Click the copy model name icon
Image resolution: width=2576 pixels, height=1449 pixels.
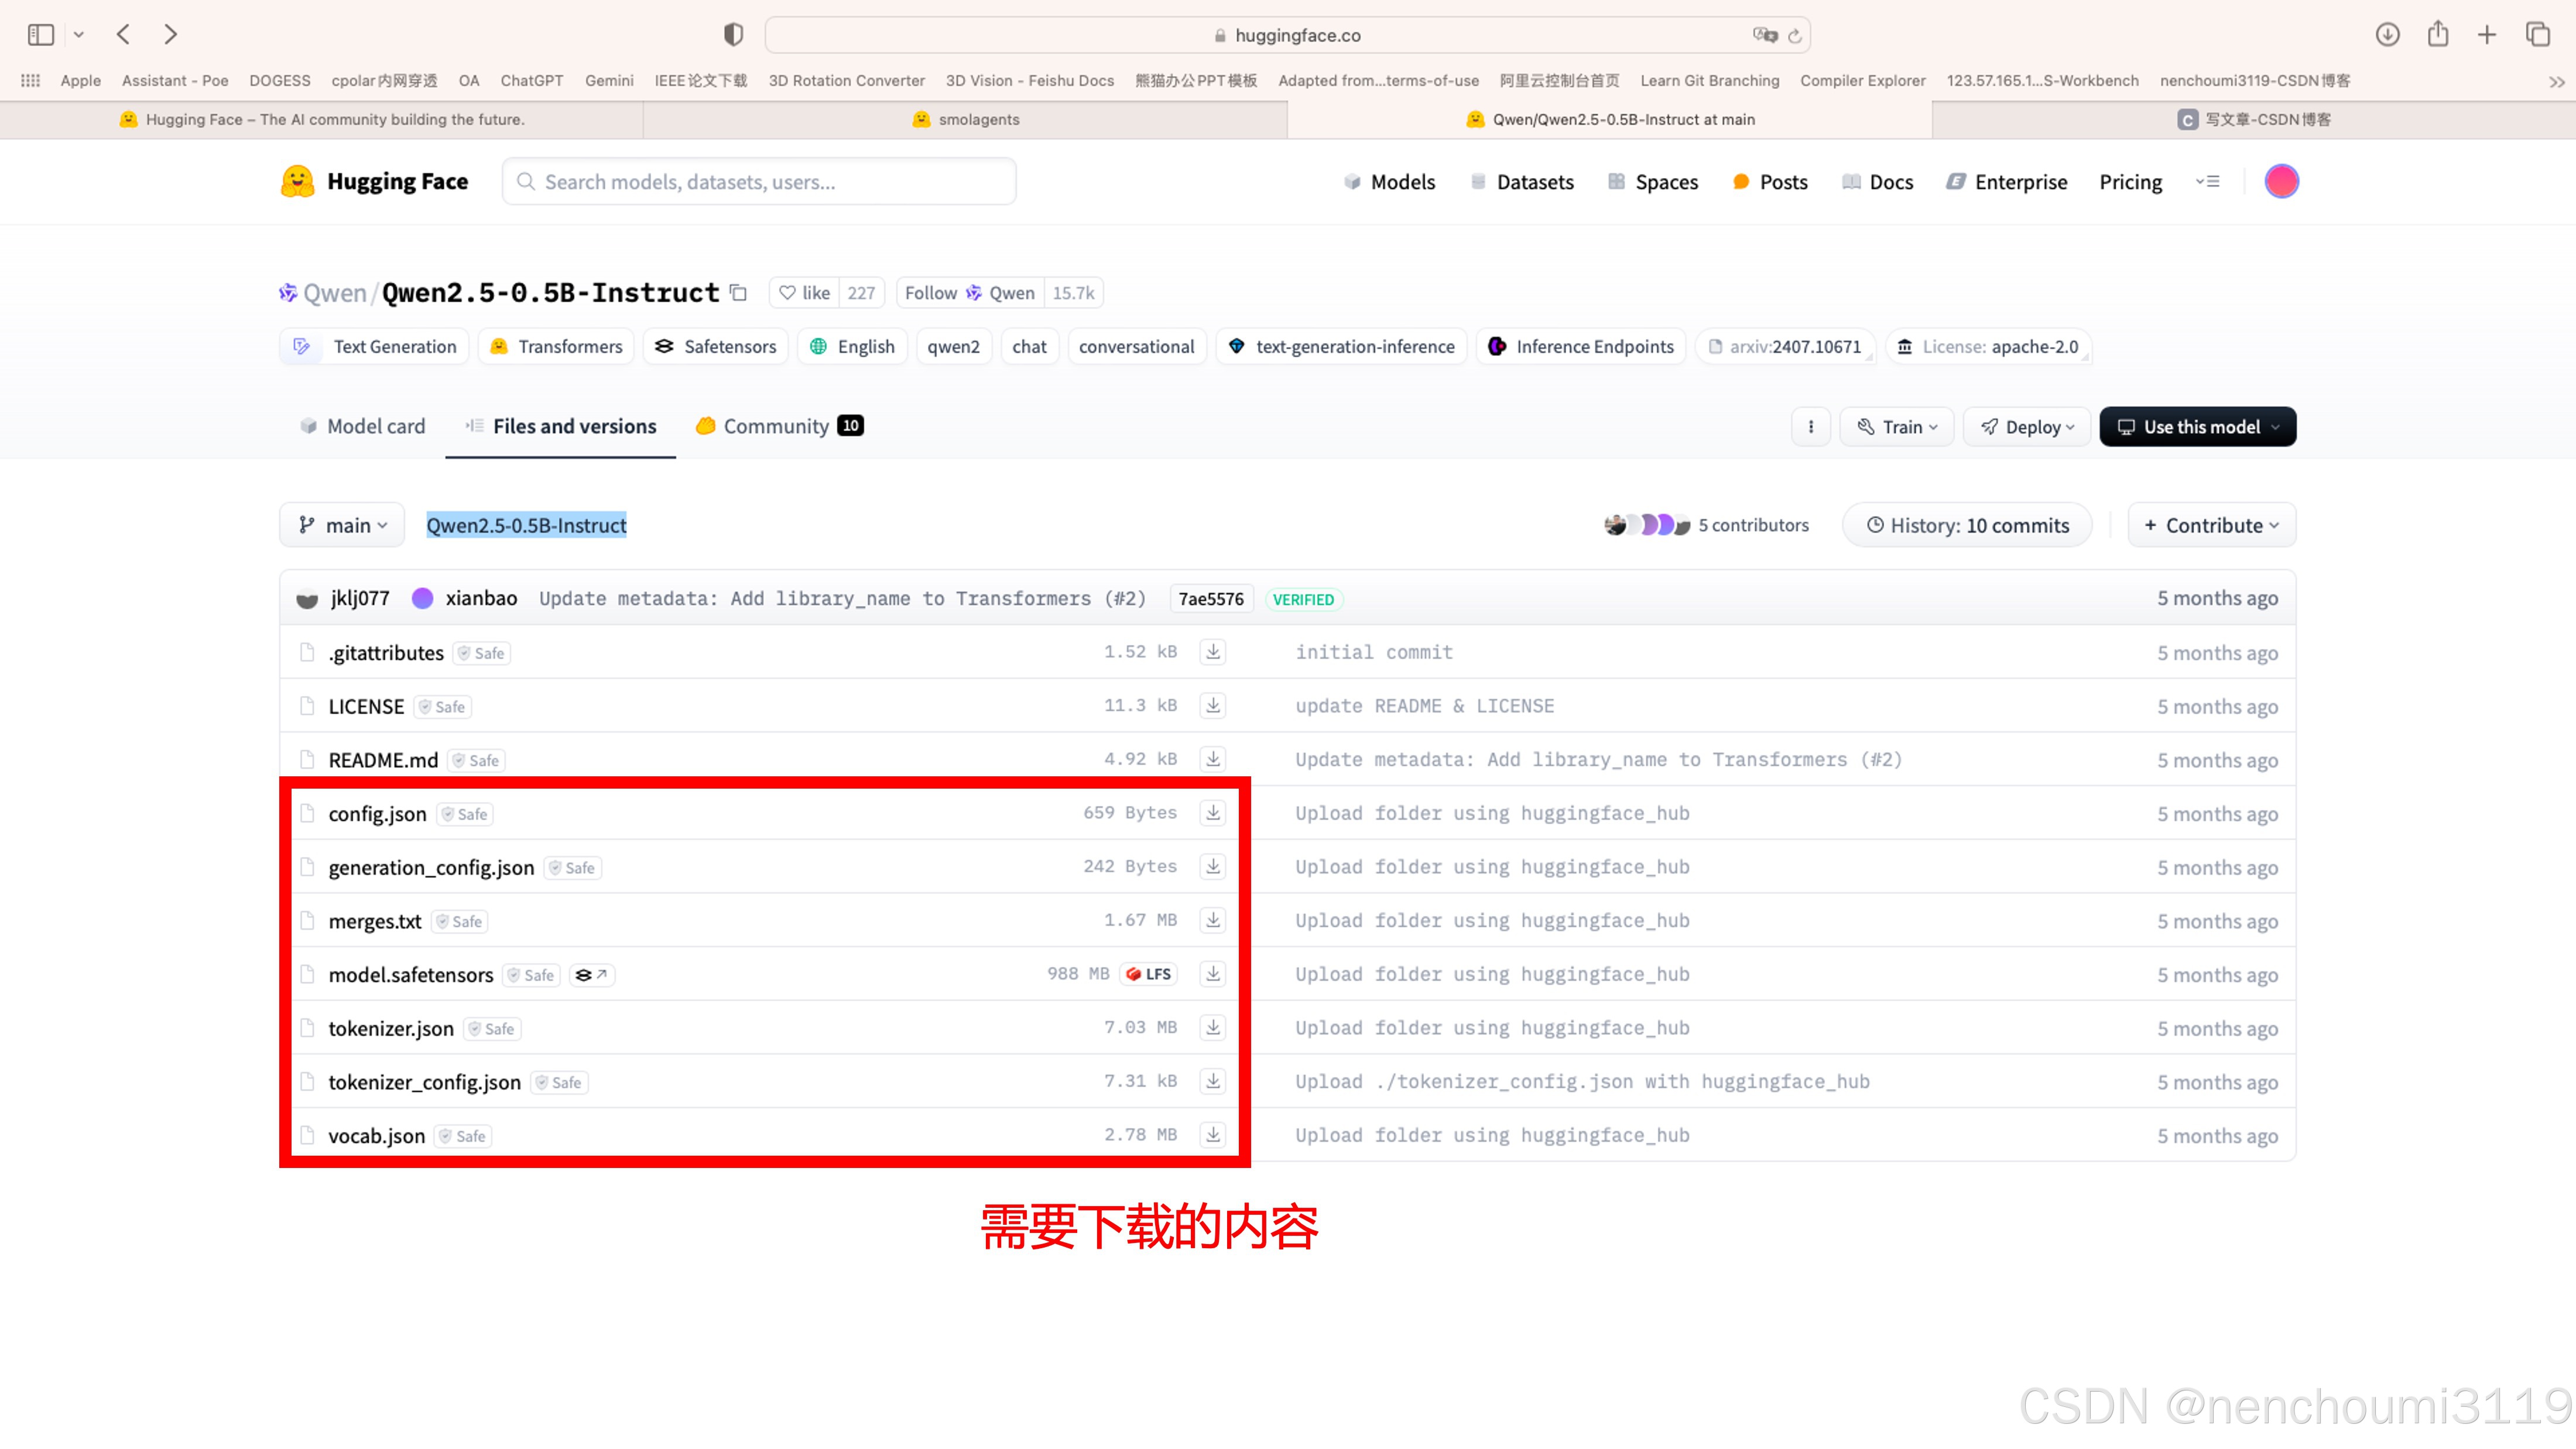[738, 293]
